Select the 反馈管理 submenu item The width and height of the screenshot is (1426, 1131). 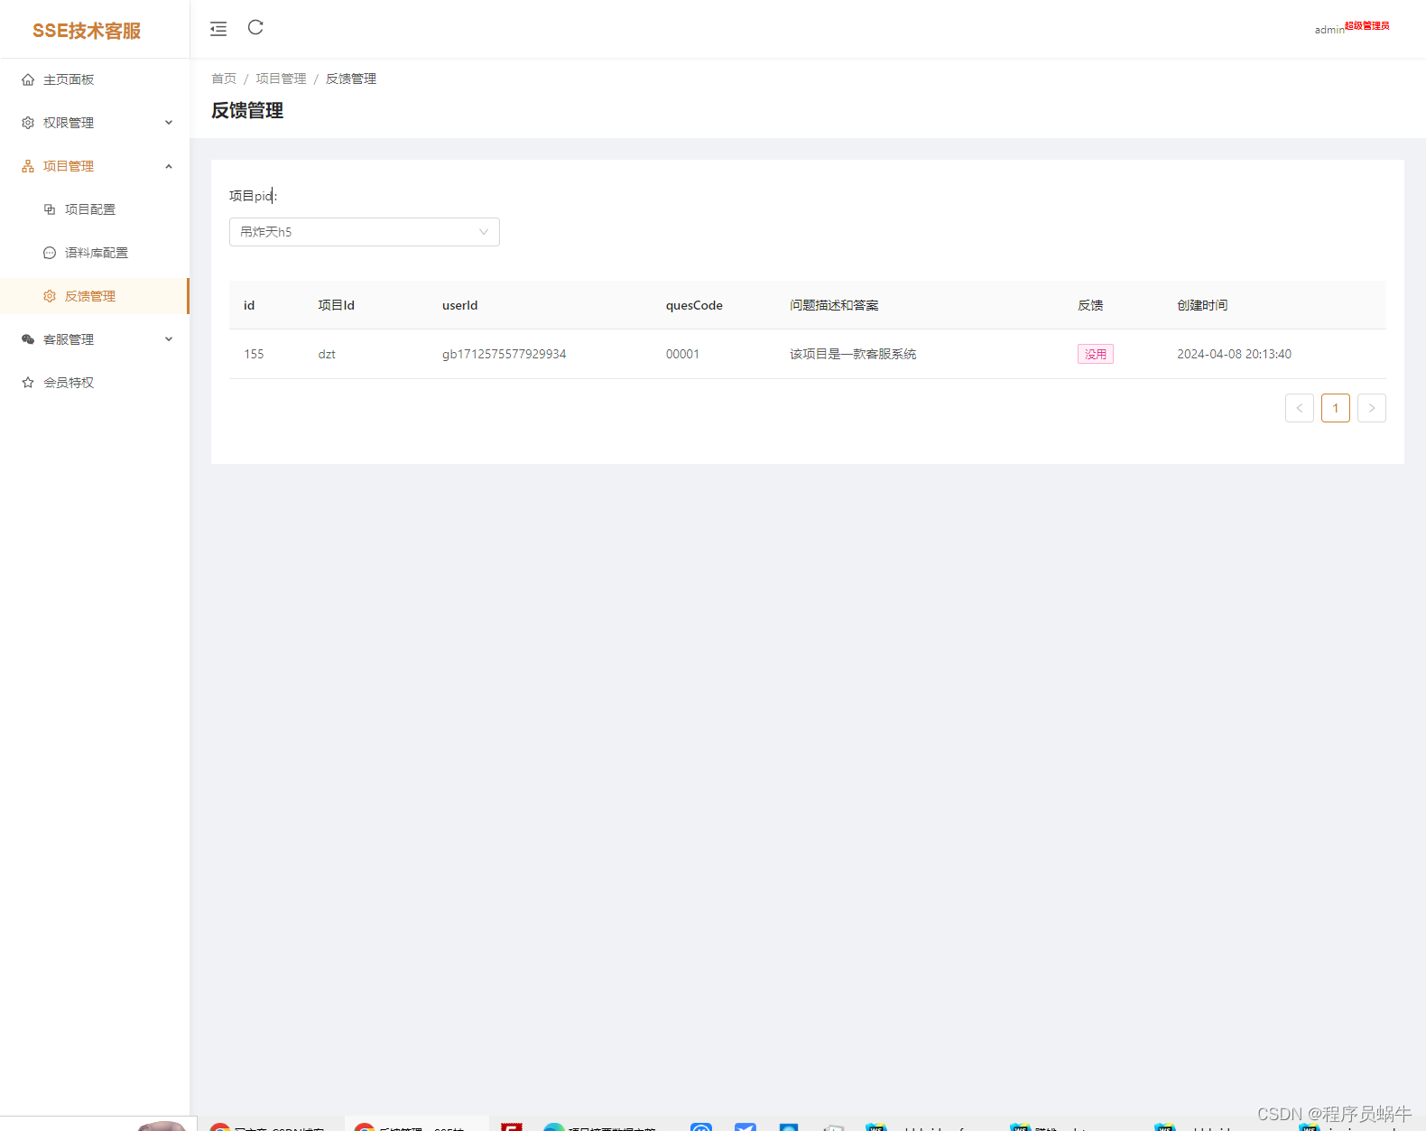coord(95,296)
